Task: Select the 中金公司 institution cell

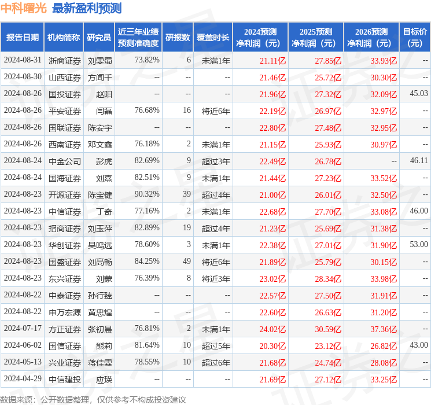Action: [x=65, y=161]
